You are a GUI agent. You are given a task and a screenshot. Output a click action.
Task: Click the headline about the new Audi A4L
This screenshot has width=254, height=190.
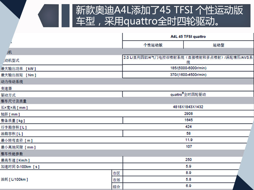(x=159, y=16)
